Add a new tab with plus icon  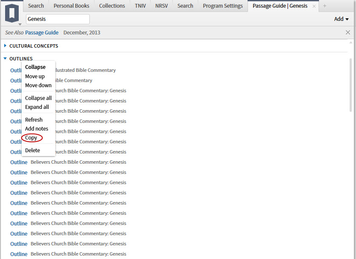[325, 6]
